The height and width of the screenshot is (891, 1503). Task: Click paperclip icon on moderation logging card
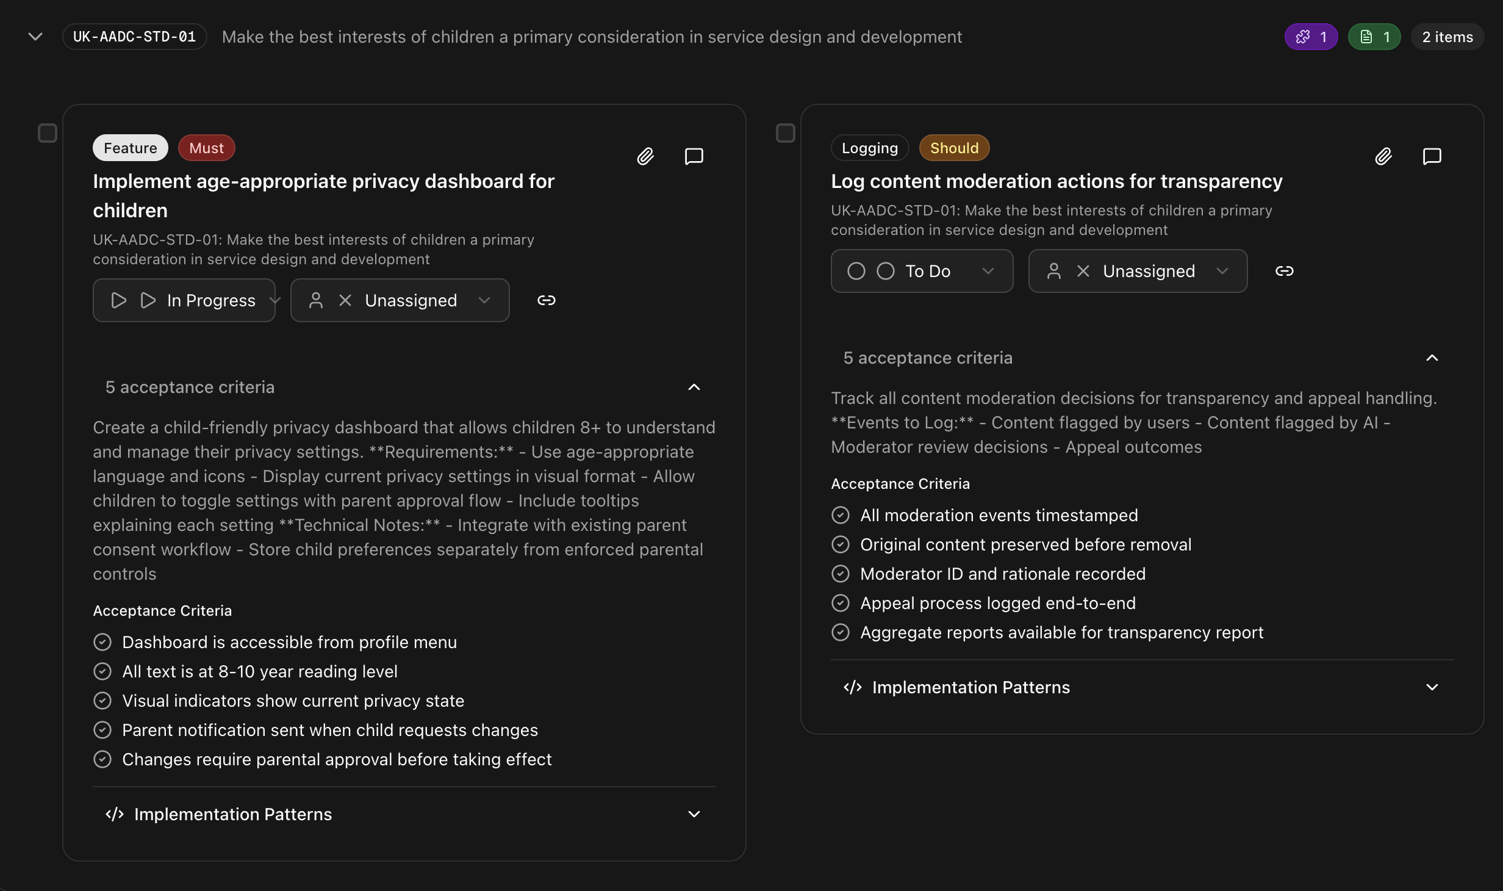pyautogui.click(x=1383, y=156)
